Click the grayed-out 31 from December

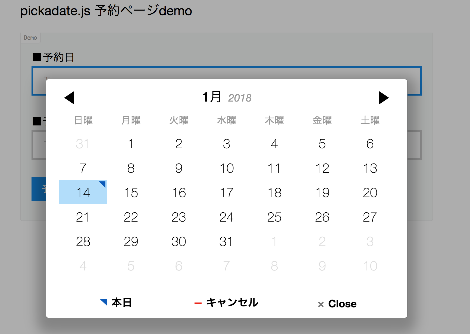83,144
